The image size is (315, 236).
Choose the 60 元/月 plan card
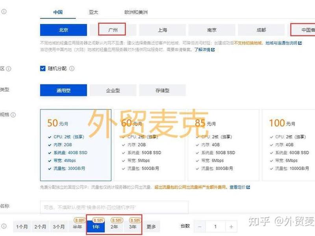pos(150,145)
